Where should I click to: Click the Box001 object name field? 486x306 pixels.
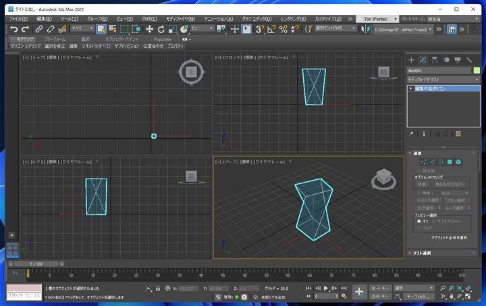click(439, 71)
